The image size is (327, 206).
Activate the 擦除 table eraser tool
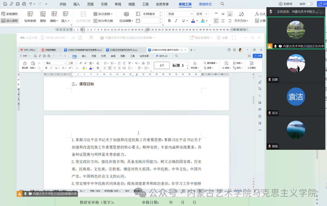click(x=43, y=17)
